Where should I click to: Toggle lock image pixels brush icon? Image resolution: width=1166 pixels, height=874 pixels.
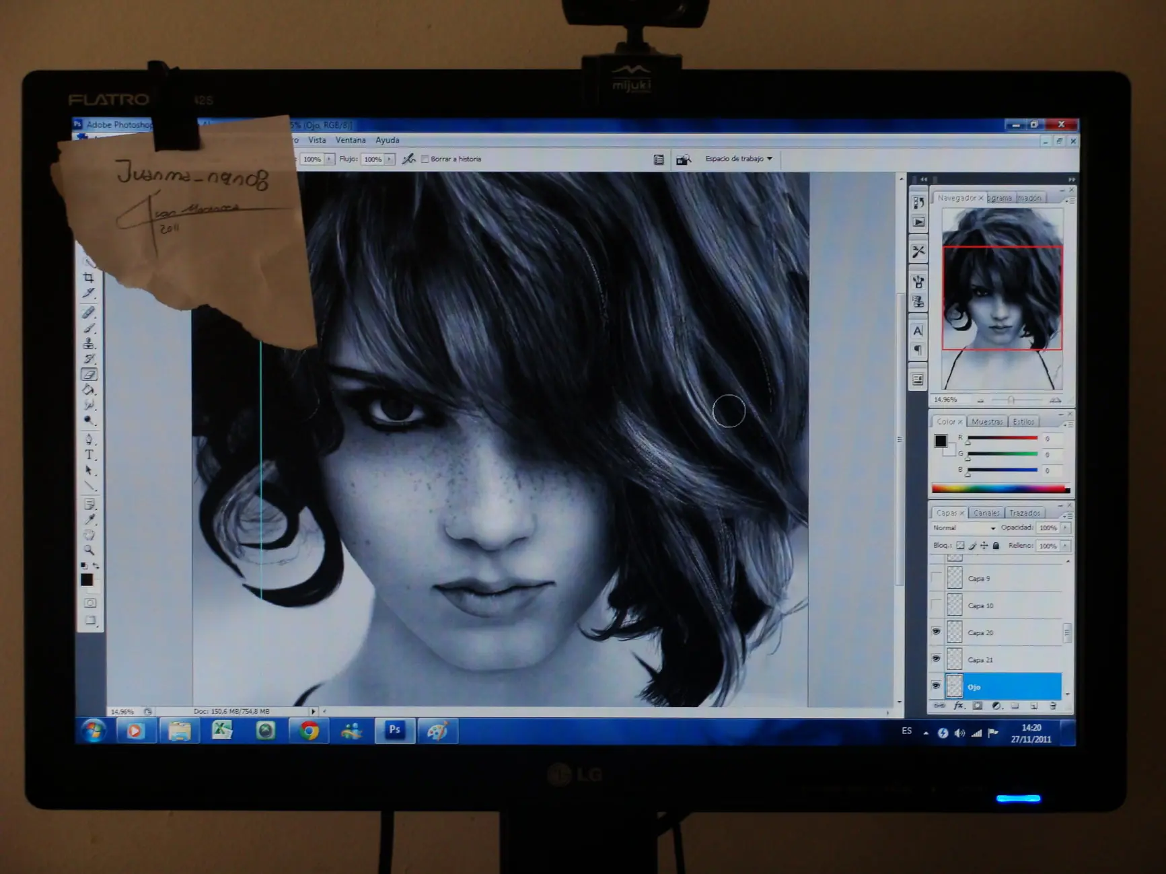pos(972,546)
